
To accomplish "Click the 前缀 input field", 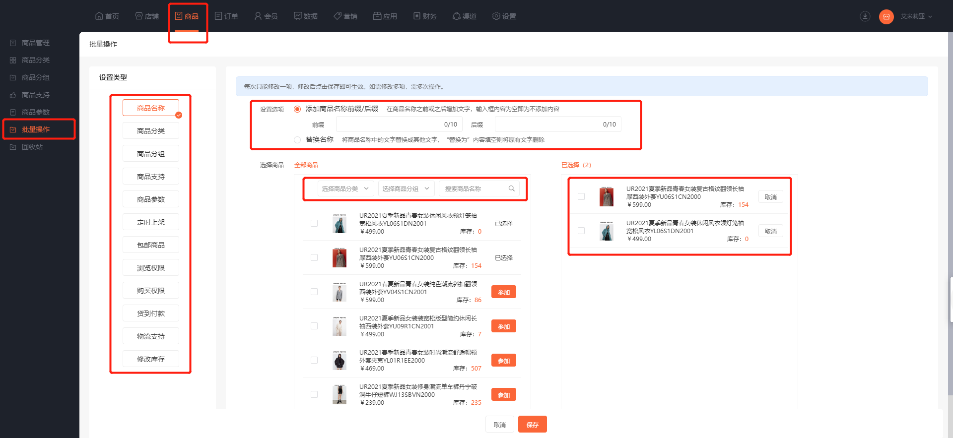I will click(x=399, y=125).
